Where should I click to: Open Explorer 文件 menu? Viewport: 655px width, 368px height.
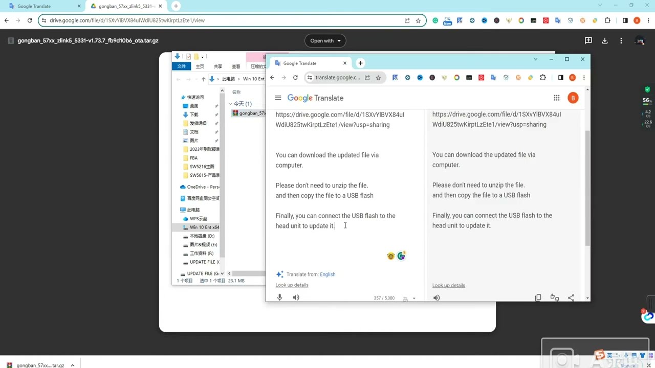181,66
